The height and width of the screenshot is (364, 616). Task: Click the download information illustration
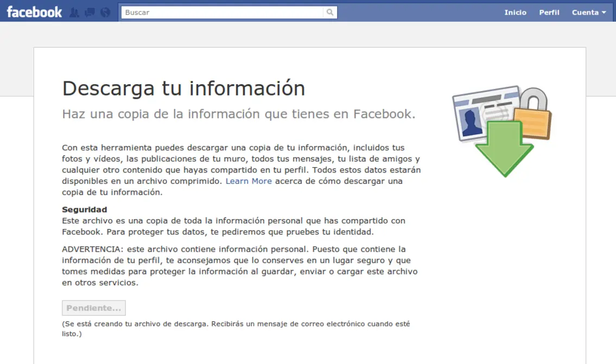pyautogui.click(x=502, y=131)
